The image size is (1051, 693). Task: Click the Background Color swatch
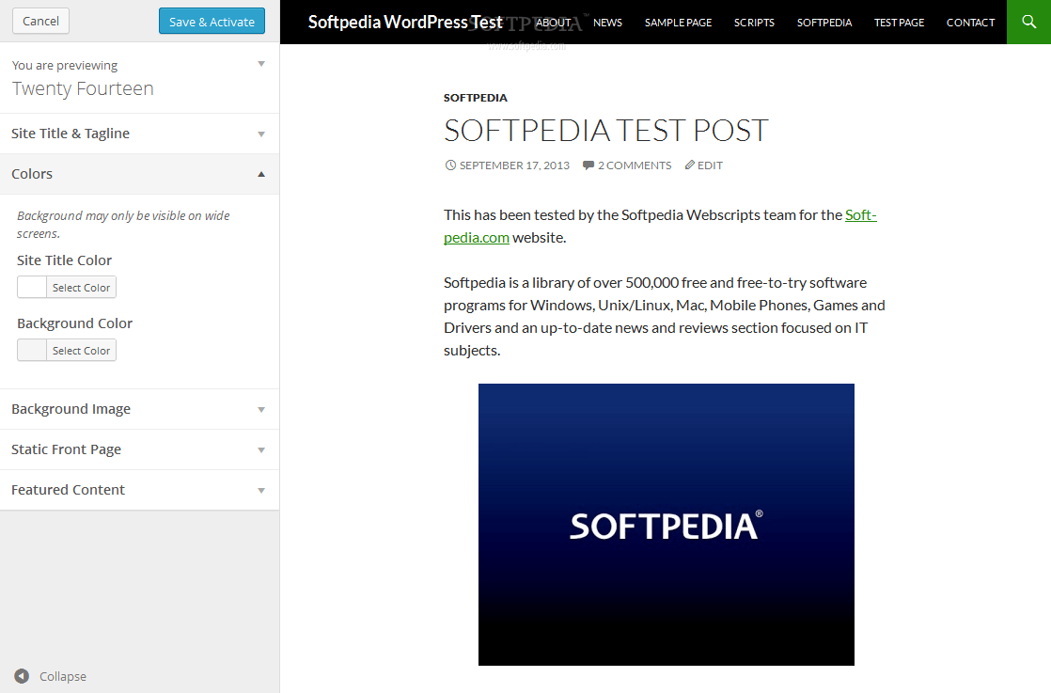(32, 351)
